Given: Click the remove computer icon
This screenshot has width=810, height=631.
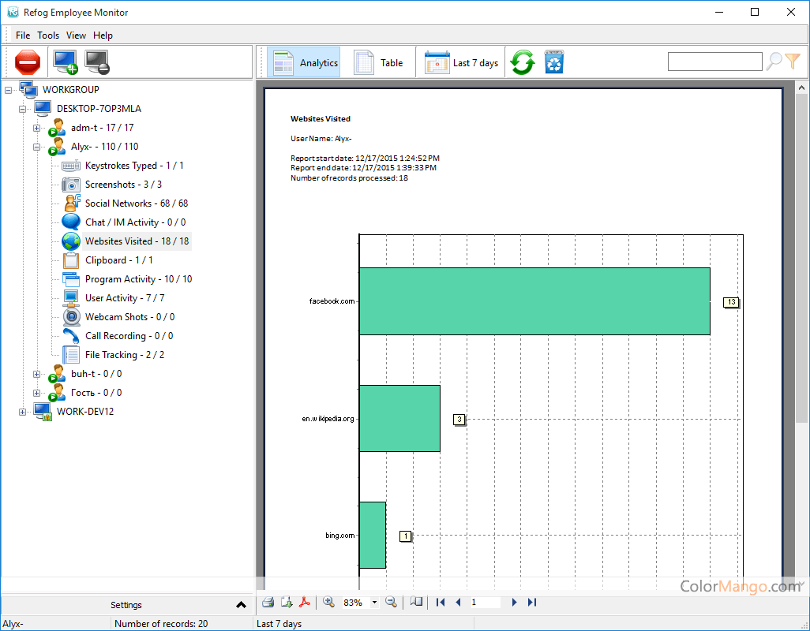Looking at the screenshot, I should coord(97,62).
